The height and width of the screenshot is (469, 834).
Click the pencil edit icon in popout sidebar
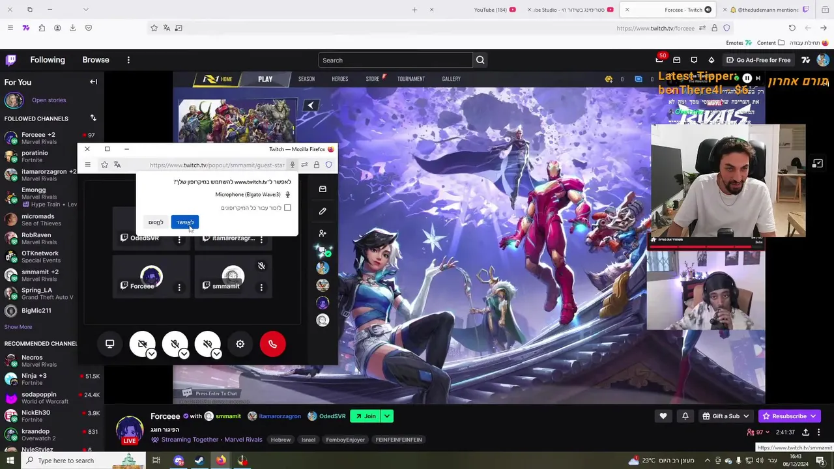323,211
